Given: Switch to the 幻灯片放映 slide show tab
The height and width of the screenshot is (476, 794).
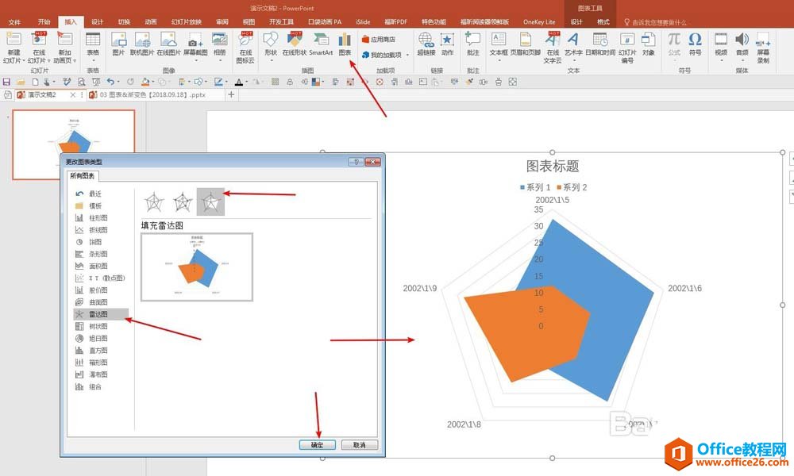Looking at the screenshot, I should [187, 21].
